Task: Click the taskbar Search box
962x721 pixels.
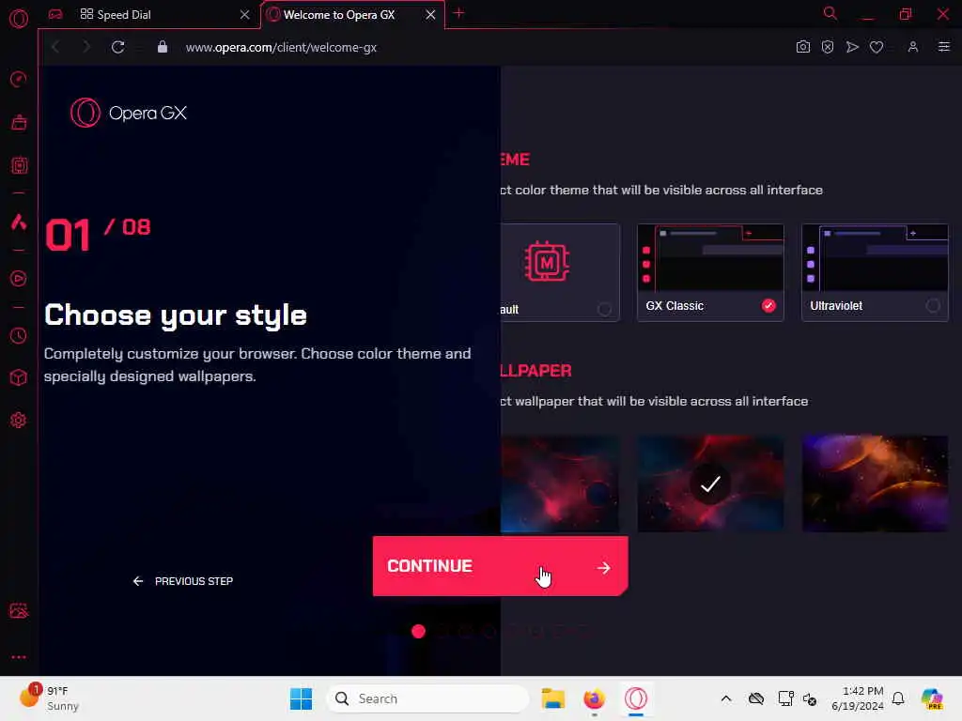Action: 428,698
